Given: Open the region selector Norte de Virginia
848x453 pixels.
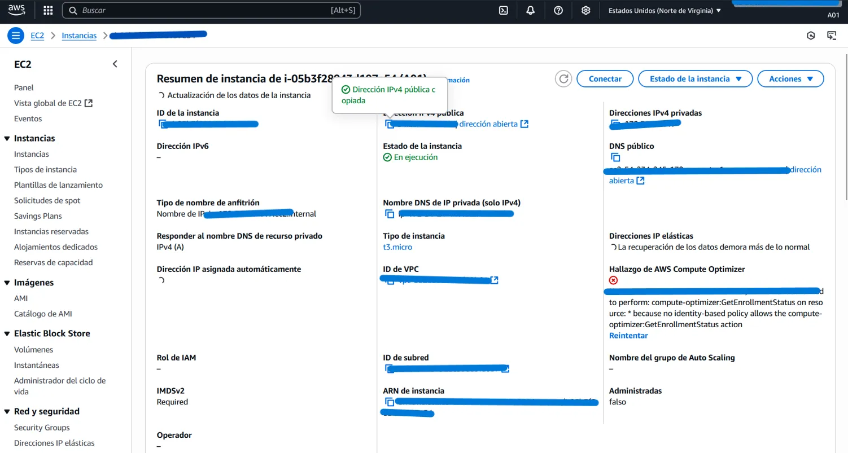Looking at the screenshot, I should pos(665,10).
